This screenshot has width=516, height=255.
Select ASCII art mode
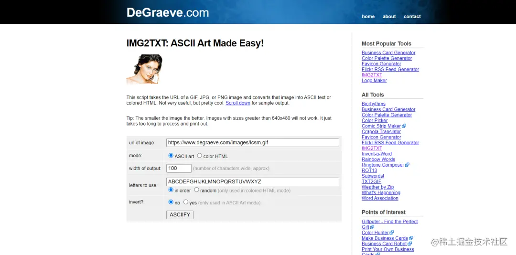[171, 156]
